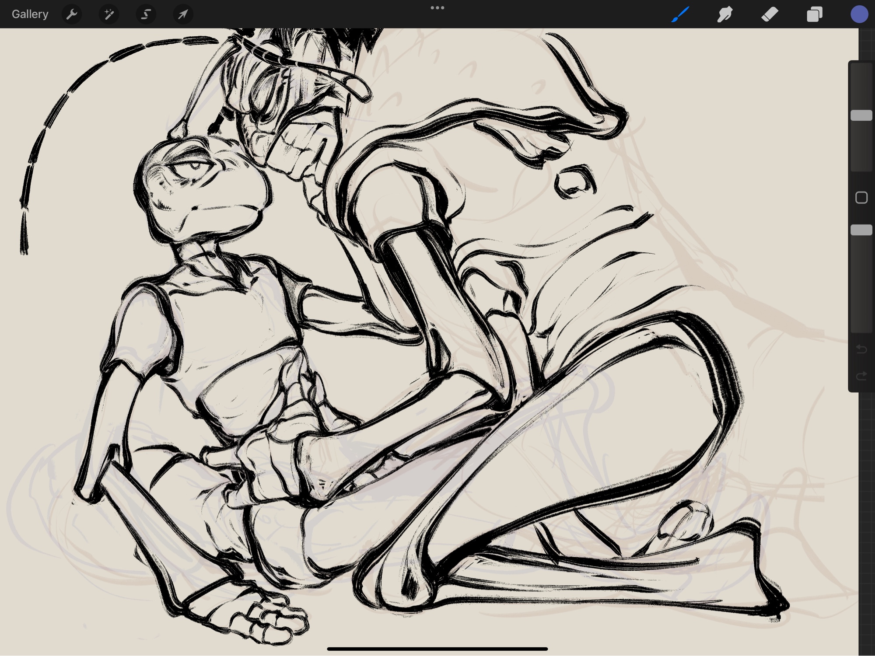Select the Paint brush tool
Image resolution: width=875 pixels, height=656 pixels.
pos(680,14)
